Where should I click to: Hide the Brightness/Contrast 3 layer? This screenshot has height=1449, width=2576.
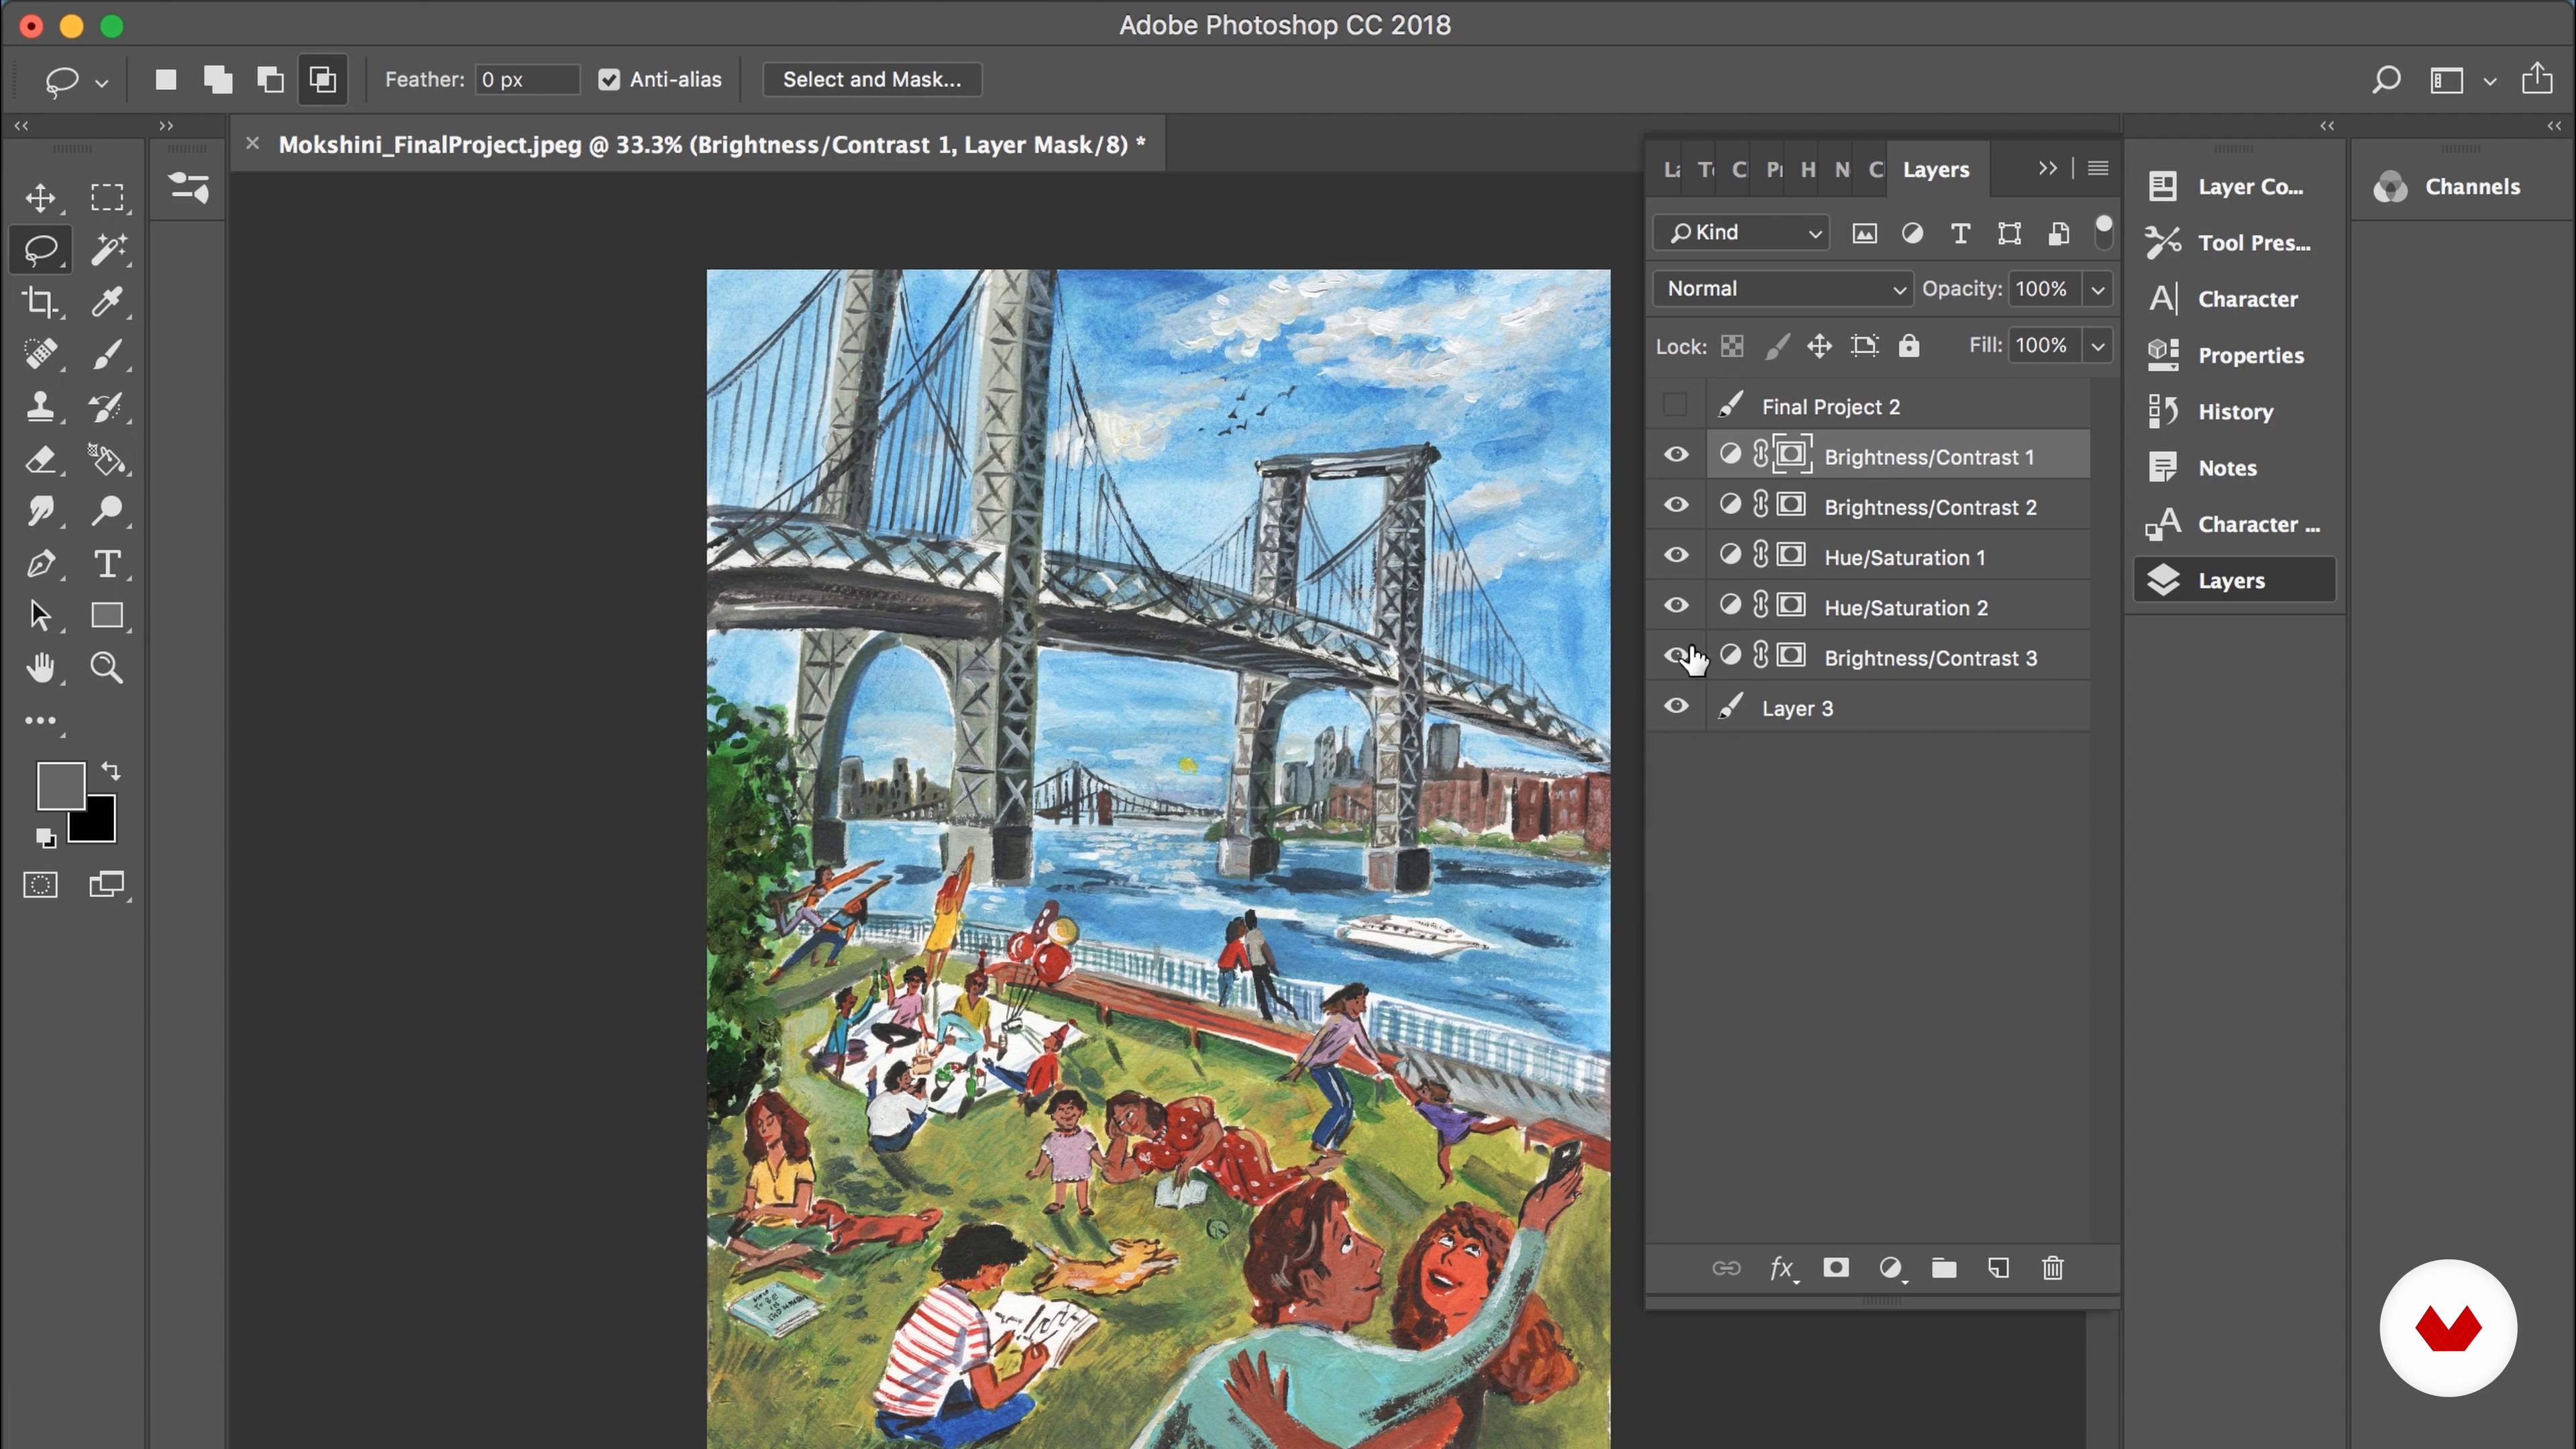pos(1676,656)
